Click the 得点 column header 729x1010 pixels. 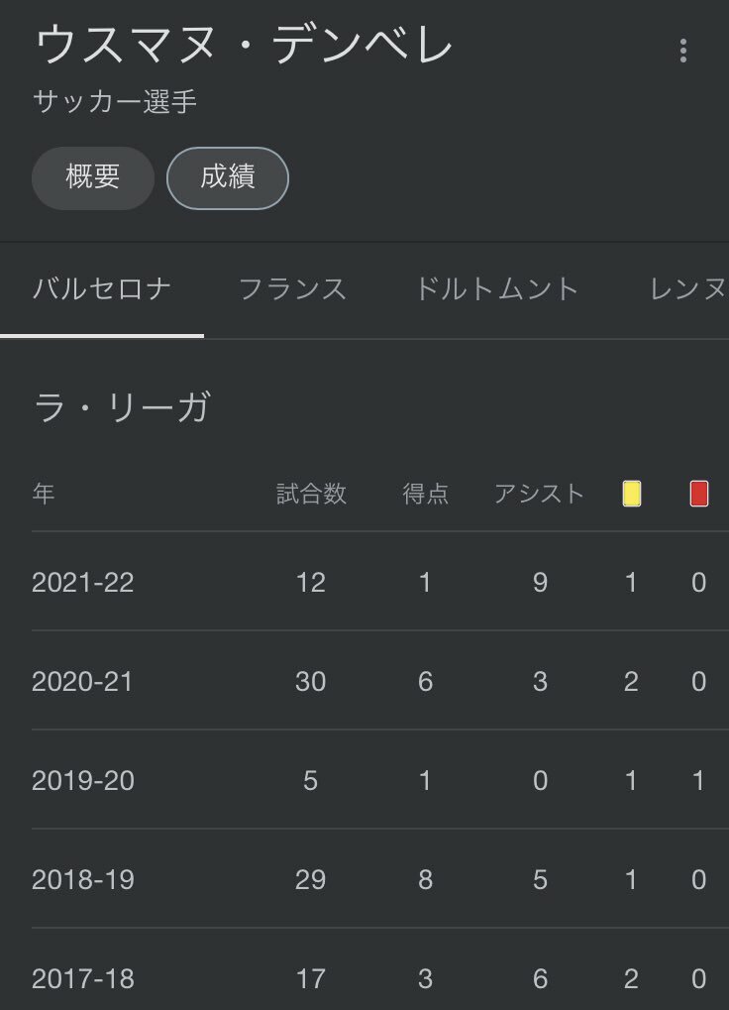coord(425,494)
